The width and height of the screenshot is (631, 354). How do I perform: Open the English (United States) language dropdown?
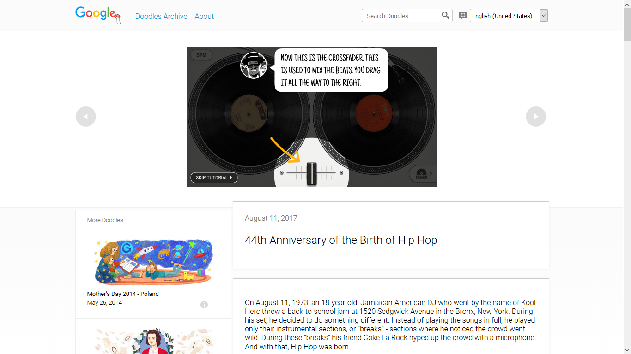click(x=509, y=16)
